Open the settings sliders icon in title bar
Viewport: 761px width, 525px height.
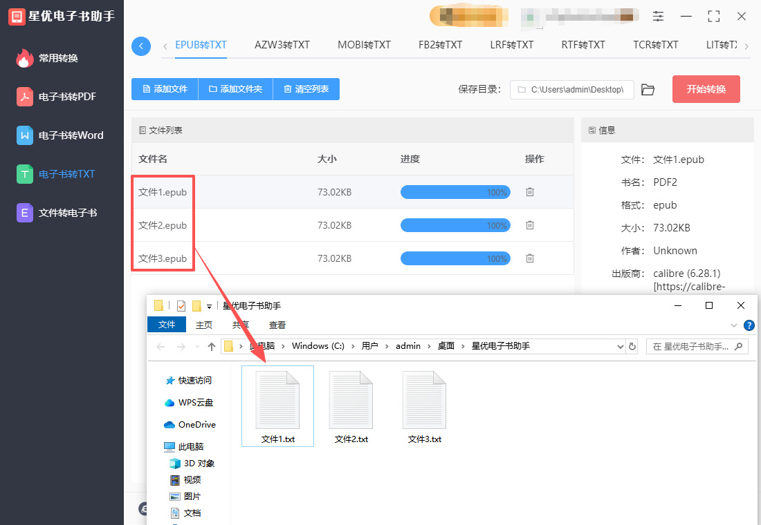(658, 16)
